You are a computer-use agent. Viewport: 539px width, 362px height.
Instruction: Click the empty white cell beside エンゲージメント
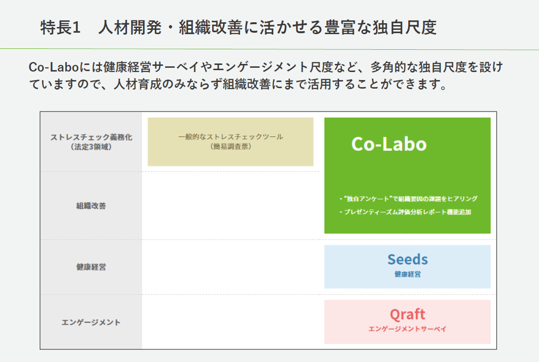[x=231, y=322]
